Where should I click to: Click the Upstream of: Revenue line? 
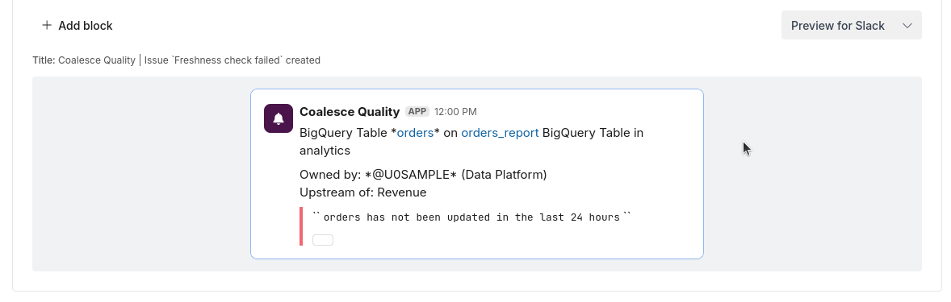point(362,192)
